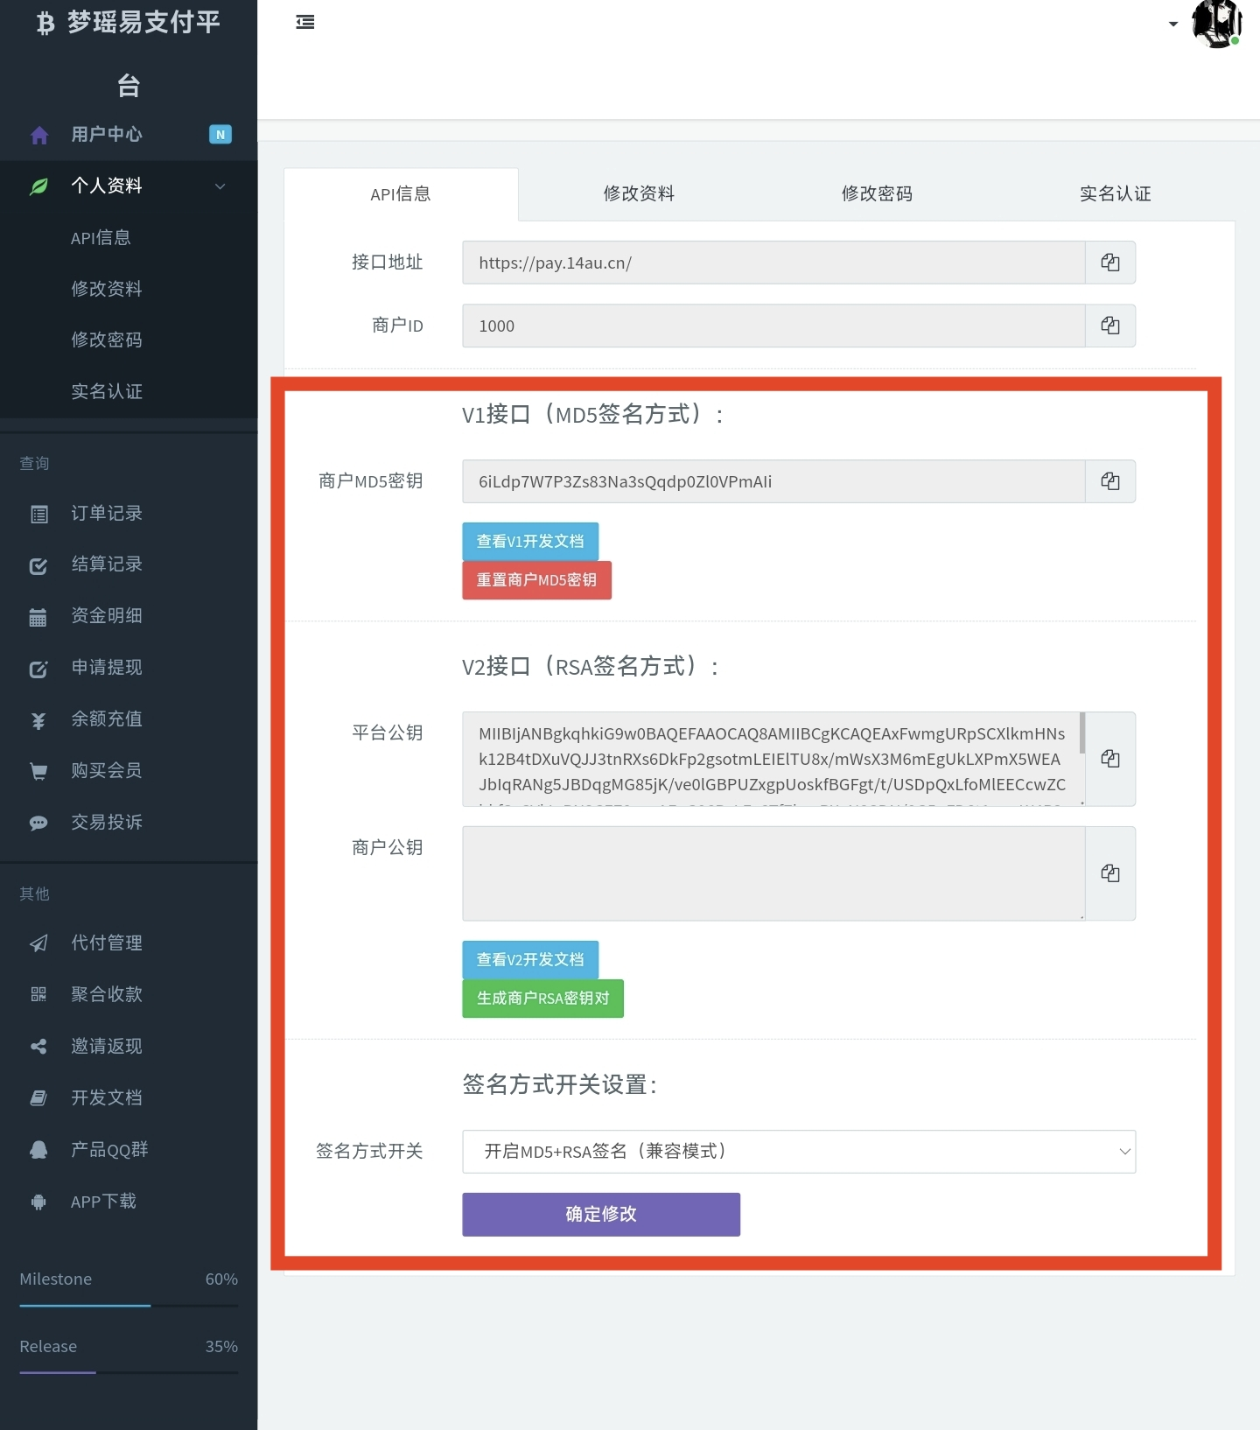This screenshot has height=1430, width=1260.
Task: Click the home icon next to 用户中心
Action: click(39, 135)
